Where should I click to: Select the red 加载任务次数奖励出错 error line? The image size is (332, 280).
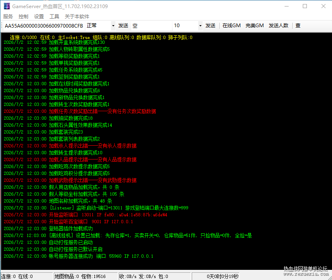click(x=80, y=111)
